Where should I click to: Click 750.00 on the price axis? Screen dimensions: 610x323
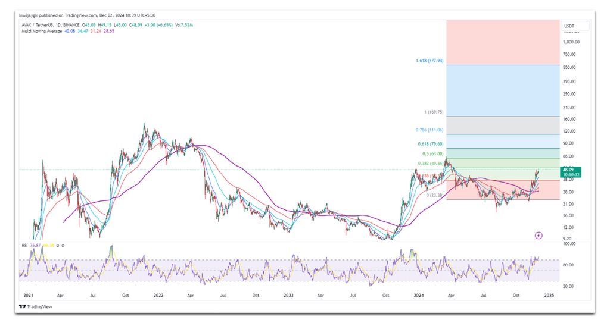569,54
